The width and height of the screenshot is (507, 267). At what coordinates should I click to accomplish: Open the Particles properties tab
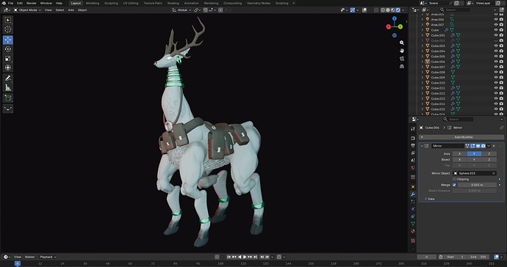coord(413,202)
